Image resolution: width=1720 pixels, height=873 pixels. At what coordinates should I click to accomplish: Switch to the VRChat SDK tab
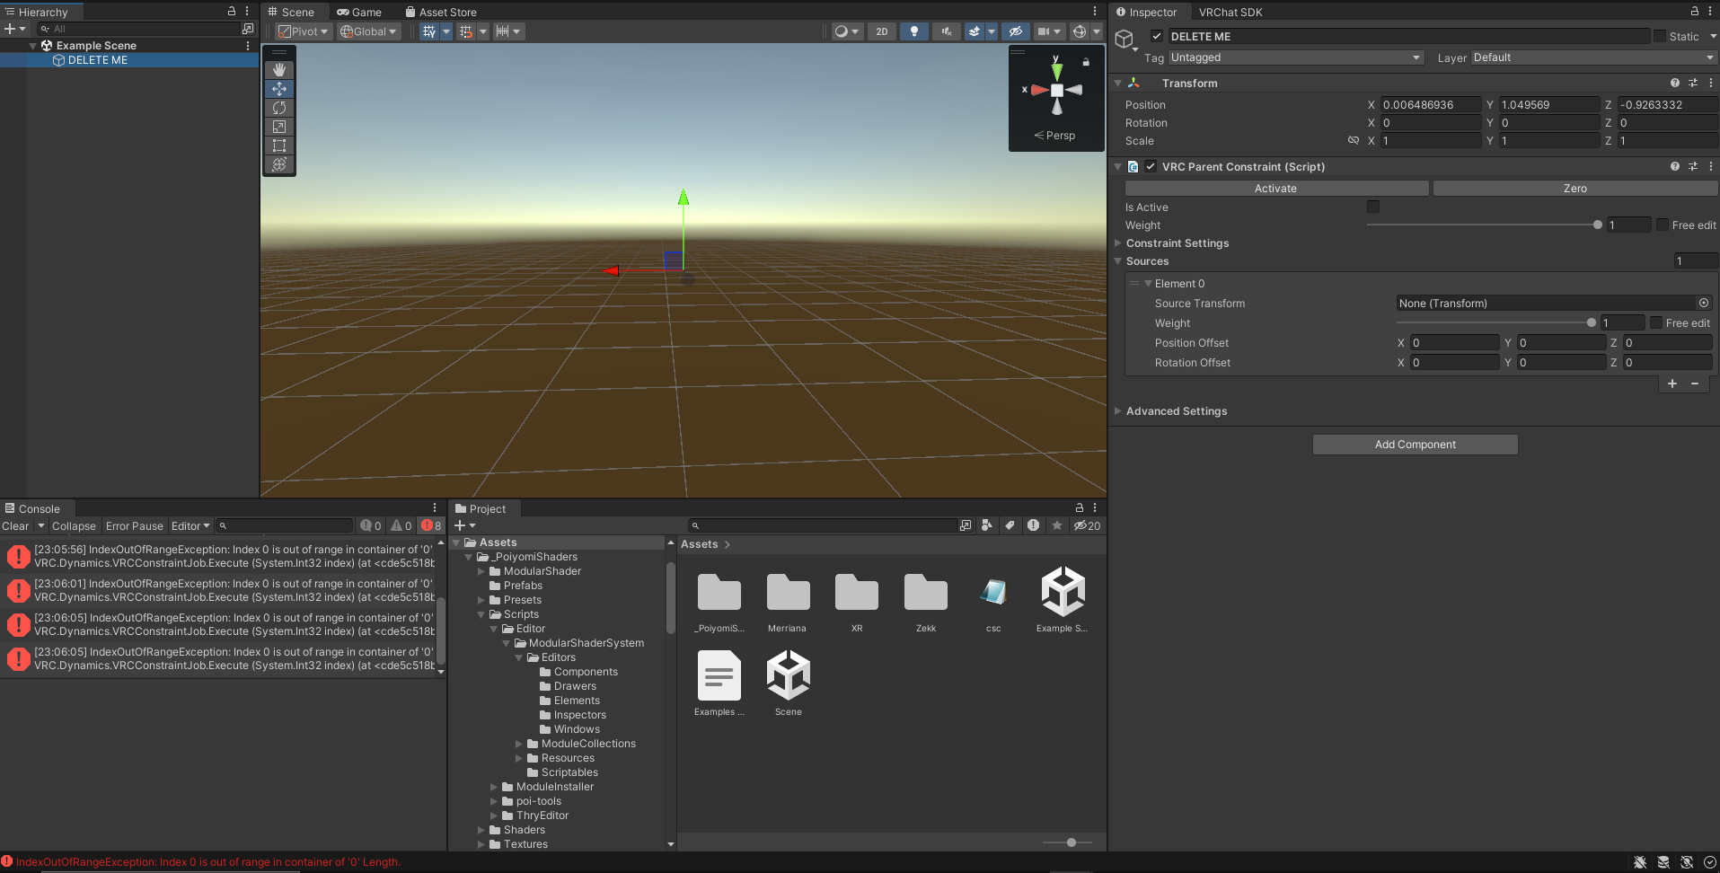(1230, 12)
